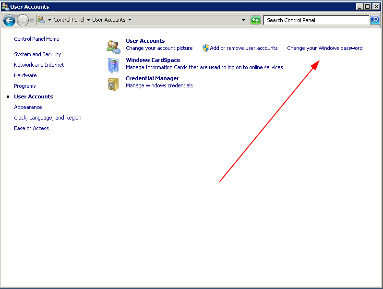Open the Appearance category
This screenshot has width=383, height=289.
[x=28, y=107]
